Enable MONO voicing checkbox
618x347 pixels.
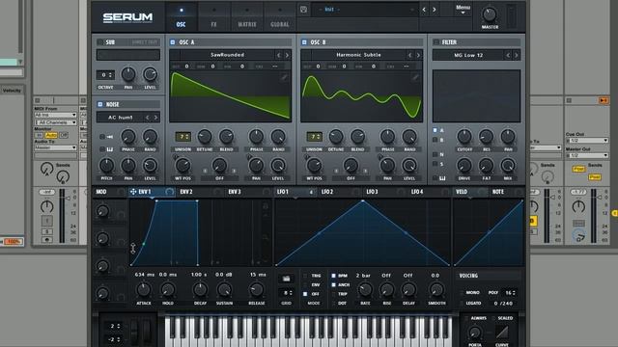(462, 293)
